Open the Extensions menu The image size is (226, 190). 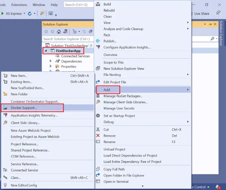[19, 5]
